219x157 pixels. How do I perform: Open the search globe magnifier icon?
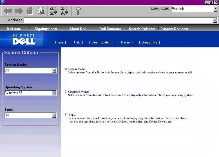point(41,11)
